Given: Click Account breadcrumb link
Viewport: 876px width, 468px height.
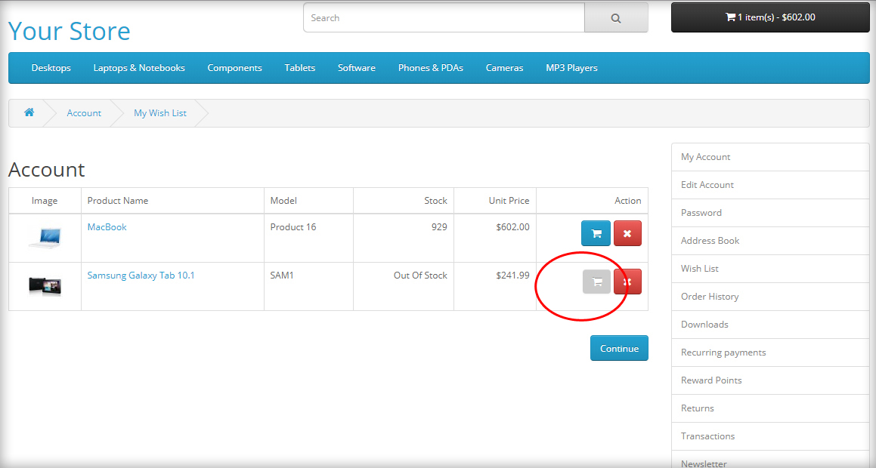Looking at the screenshot, I should [84, 113].
